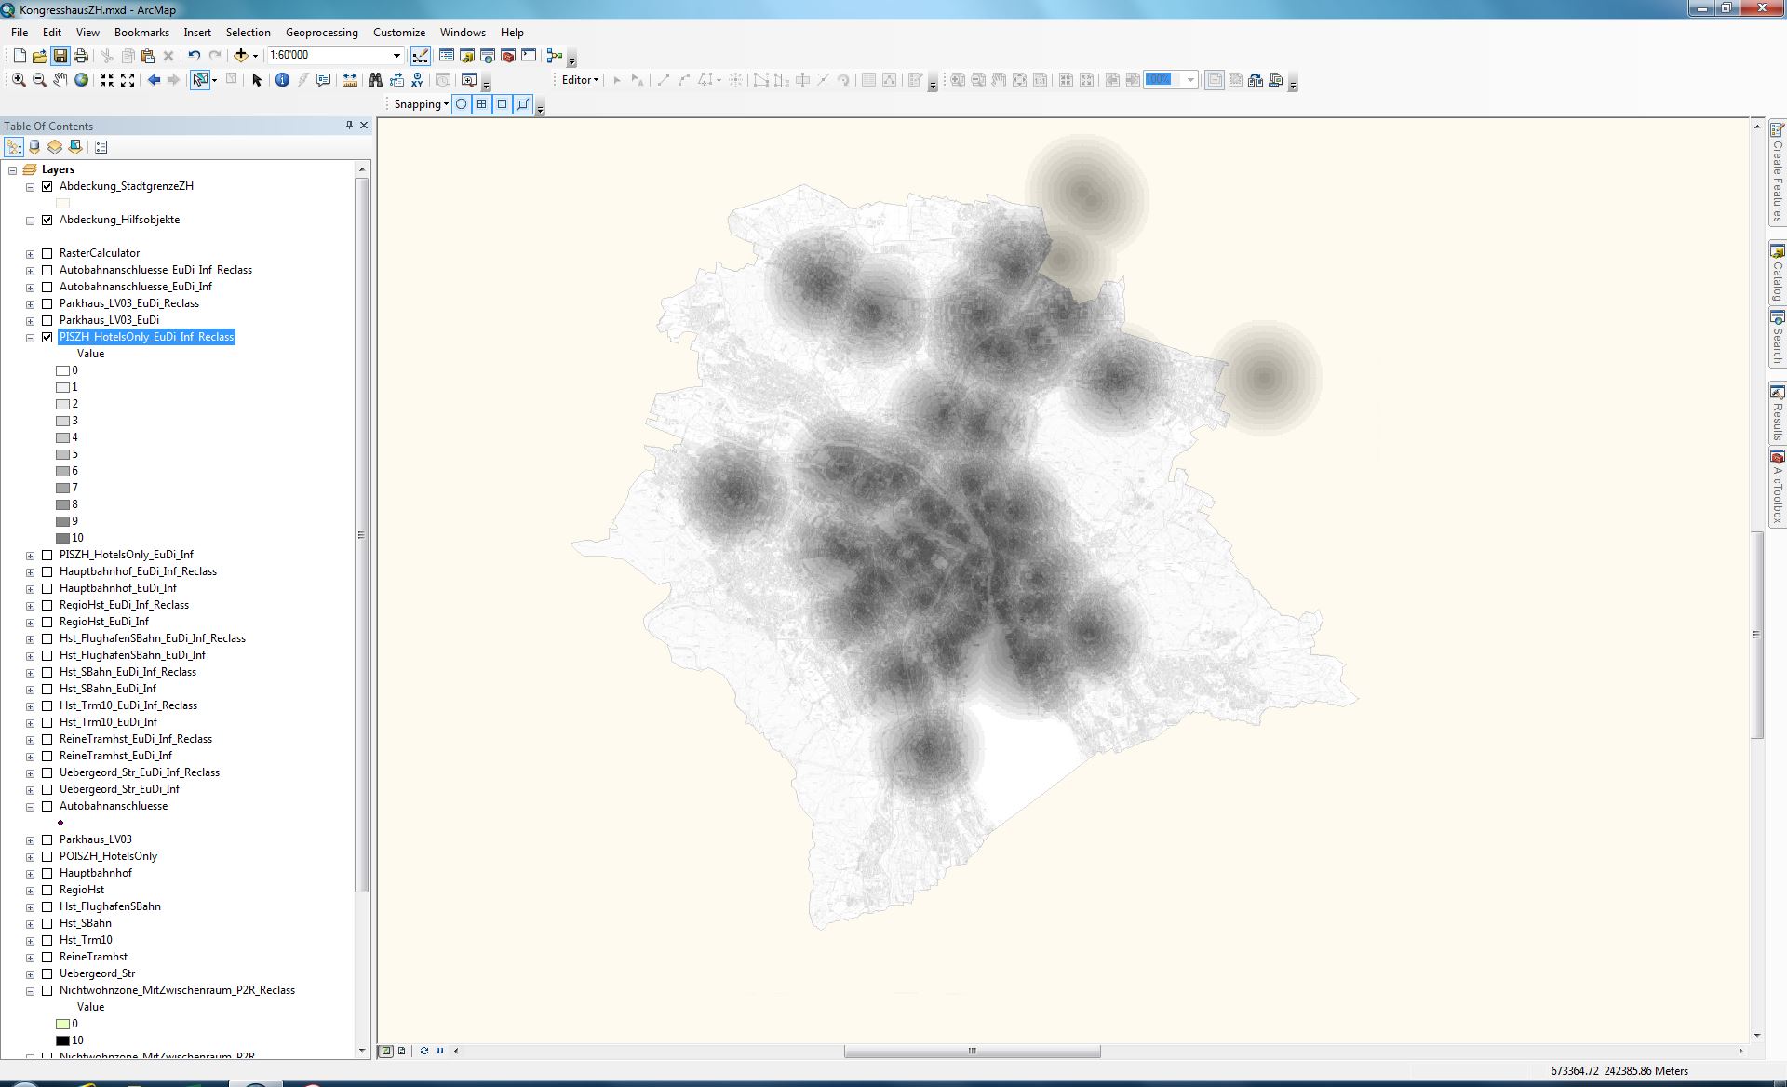Click the value 10 gray symbol swatch
Screen dimensions: 1787x1087
click(63, 538)
